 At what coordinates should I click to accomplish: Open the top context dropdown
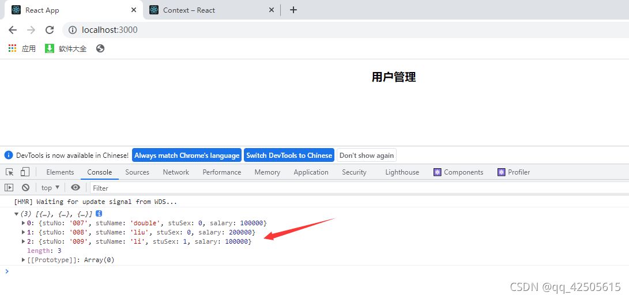(50, 188)
